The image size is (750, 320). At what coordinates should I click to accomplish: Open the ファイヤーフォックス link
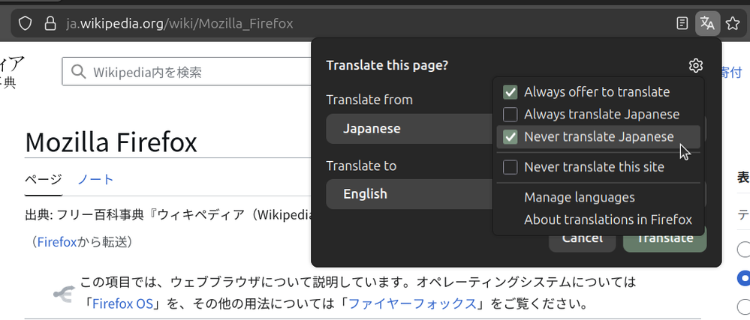coord(412,304)
